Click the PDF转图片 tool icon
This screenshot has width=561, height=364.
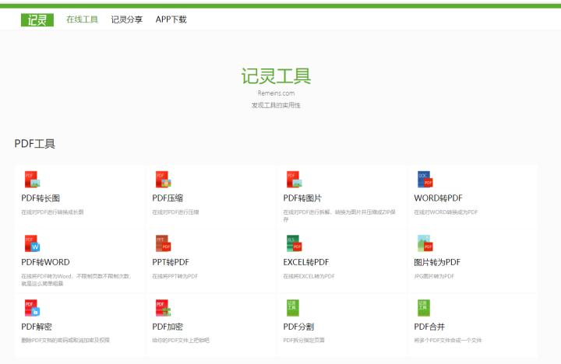[x=294, y=180]
